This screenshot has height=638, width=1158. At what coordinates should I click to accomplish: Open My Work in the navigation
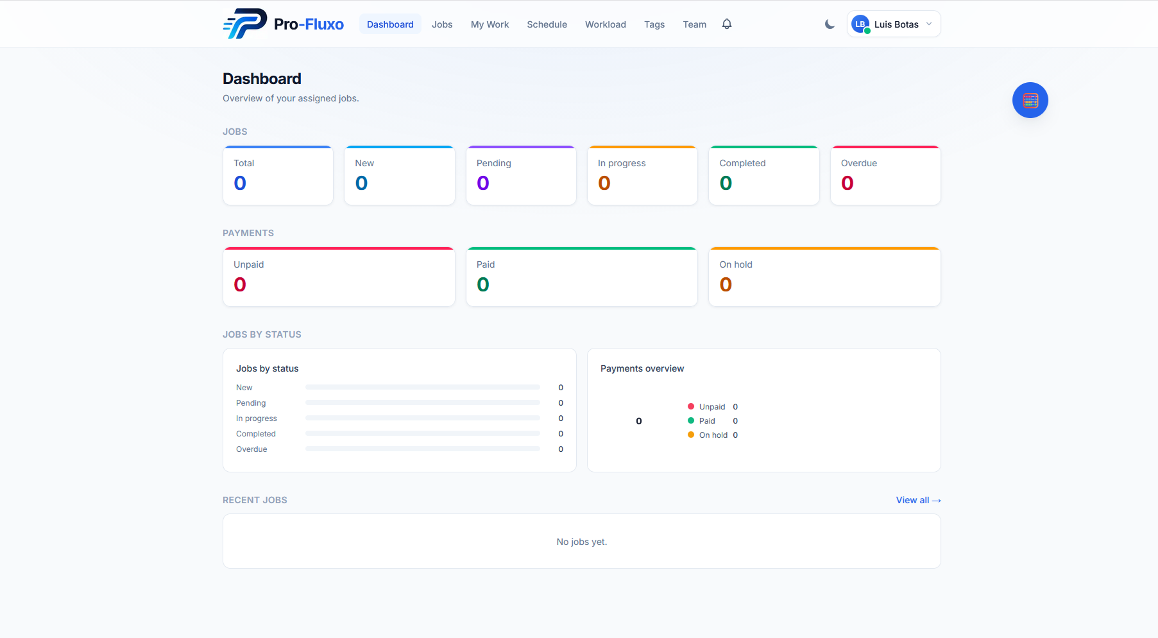(x=490, y=24)
